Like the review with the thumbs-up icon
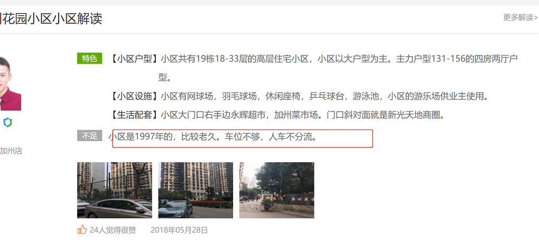Viewport: 539px width, 251px height. (x=82, y=229)
